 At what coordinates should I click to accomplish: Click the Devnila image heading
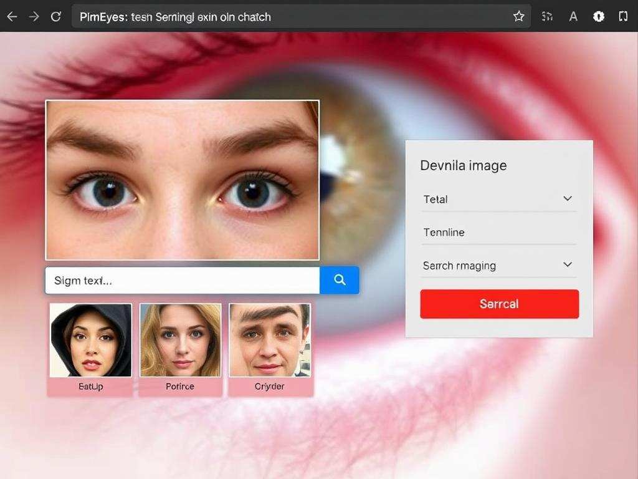(464, 166)
